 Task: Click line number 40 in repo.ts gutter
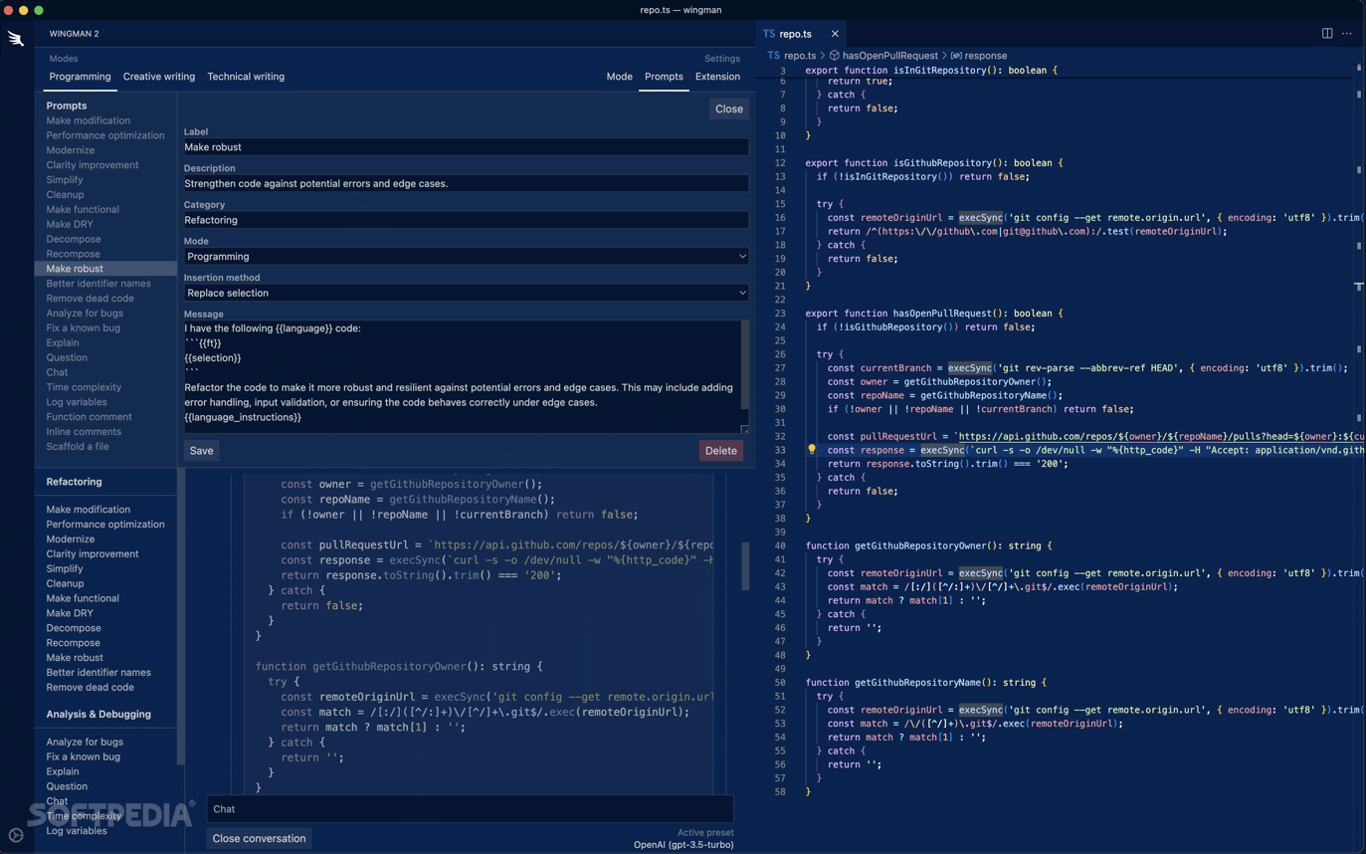(x=781, y=545)
